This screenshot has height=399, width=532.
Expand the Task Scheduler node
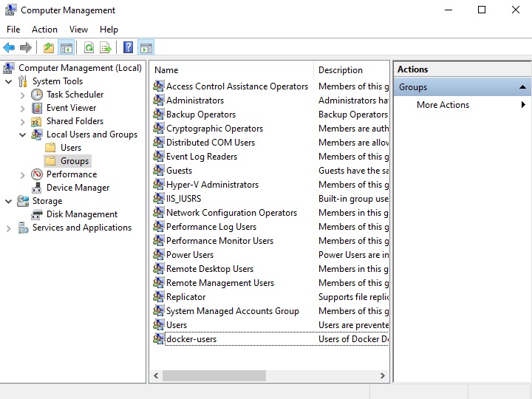click(x=23, y=95)
